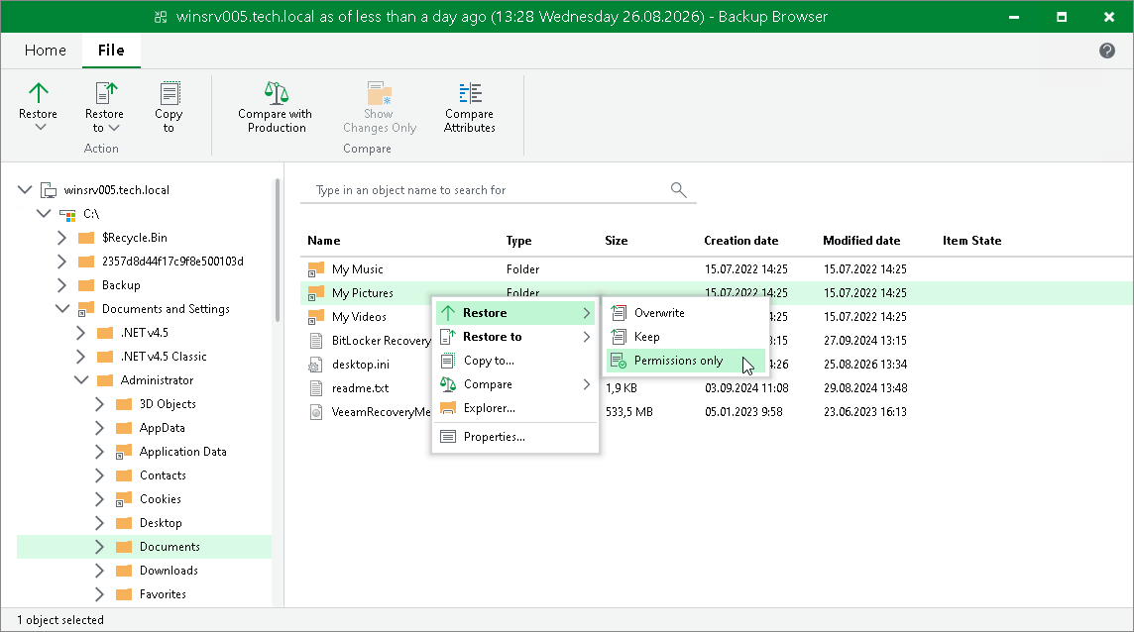Open the Restore dropdown arrow in ribbon
The width and height of the screenshot is (1134, 632).
pyautogui.click(x=41, y=127)
